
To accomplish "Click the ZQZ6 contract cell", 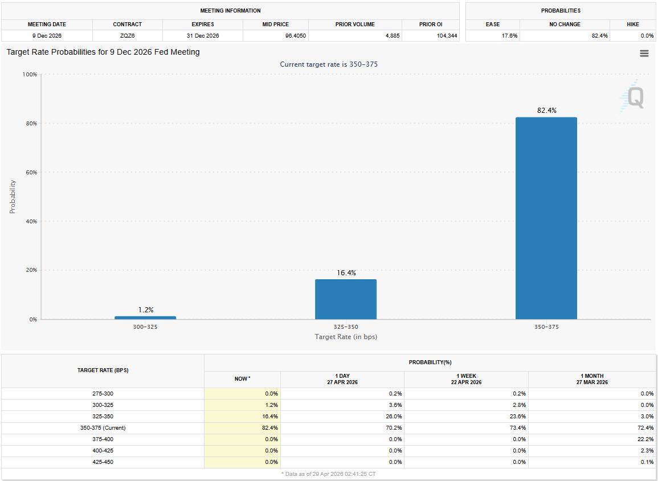I will pyautogui.click(x=128, y=35).
